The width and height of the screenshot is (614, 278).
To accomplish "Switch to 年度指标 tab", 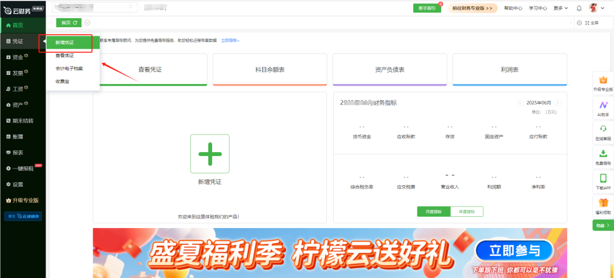I will [467, 212].
